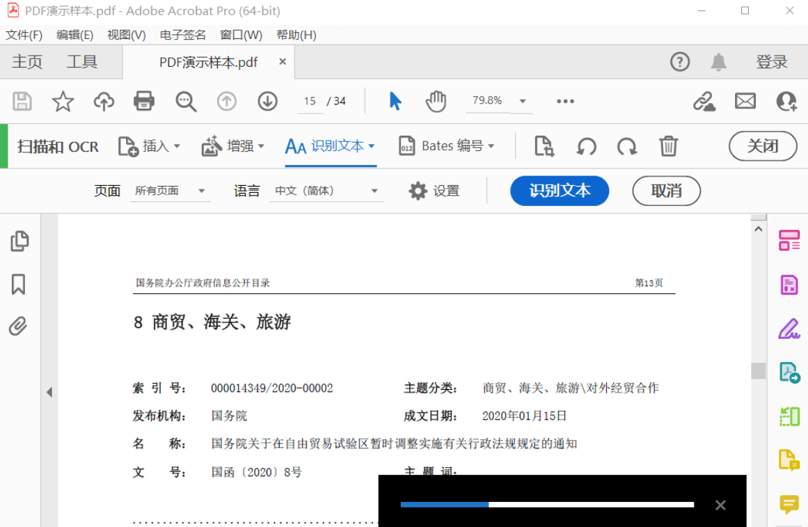Dismiss the OCR progress bar
The image size is (808, 527).
[x=720, y=505]
